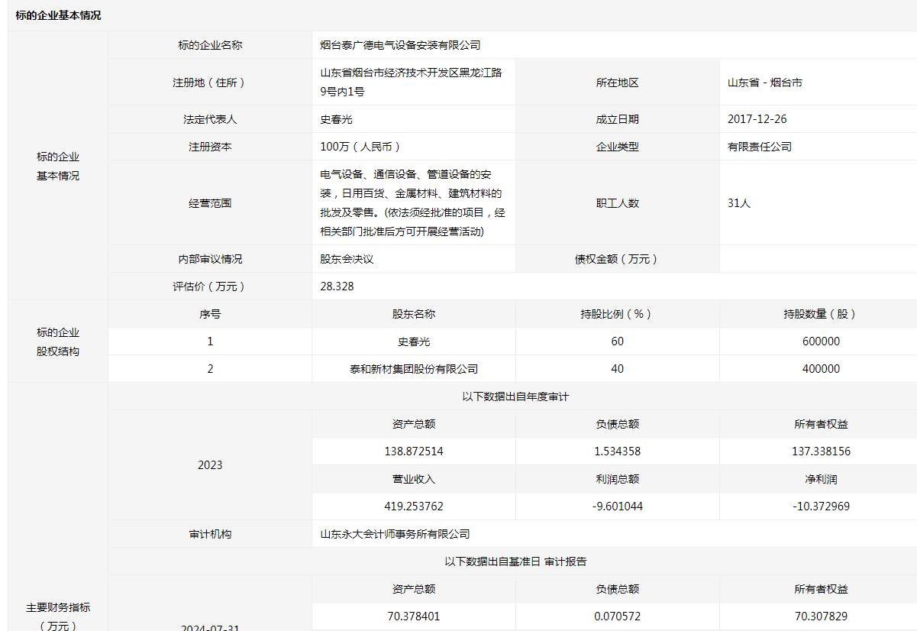Click the label 职工人数
Viewport: 917px width, 631px height.
click(x=617, y=203)
